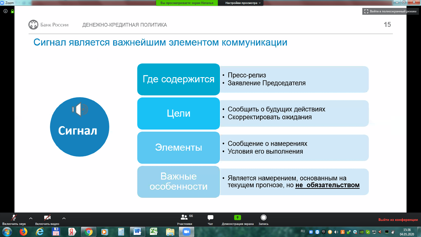Image resolution: width=421 pixels, height=237 pixels.
Task: Open Windows Explorer folder taskbar icon
Action: (x=170, y=232)
